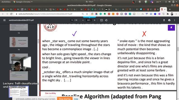Close the active Stanford PDF tab
179x100 pixels.
(165, 9)
